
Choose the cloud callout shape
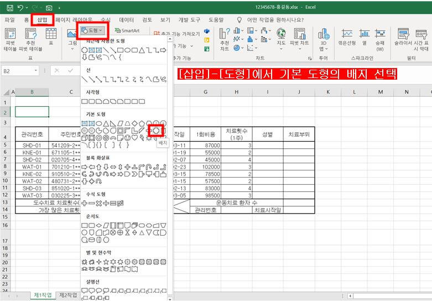tap(106, 291)
